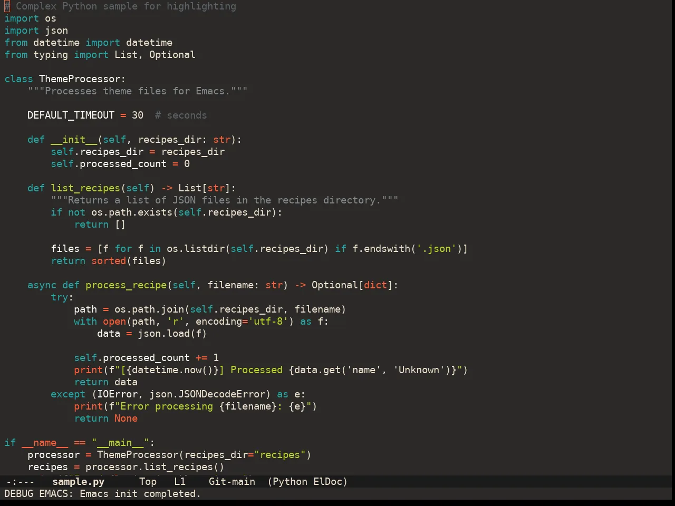This screenshot has width=675, height=506.
Task: Click the class name ThemeProcessor definition
Action: click(80, 79)
